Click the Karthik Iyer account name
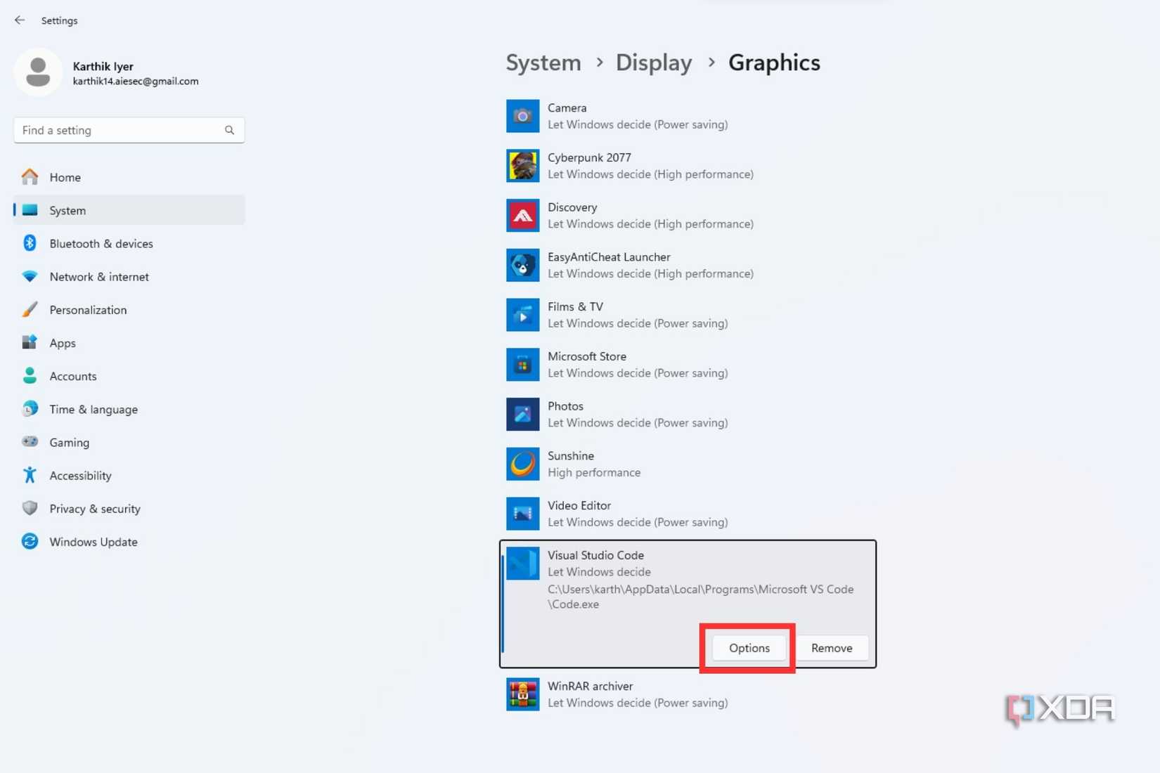This screenshot has height=773, width=1160. tap(103, 66)
